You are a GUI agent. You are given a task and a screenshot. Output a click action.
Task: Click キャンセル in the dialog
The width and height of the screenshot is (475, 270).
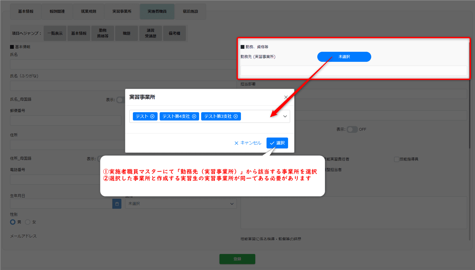click(x=248, y=143)
